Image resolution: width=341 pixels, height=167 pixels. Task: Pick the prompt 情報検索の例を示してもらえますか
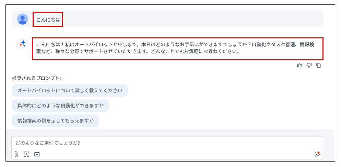[x=56, y=121]
